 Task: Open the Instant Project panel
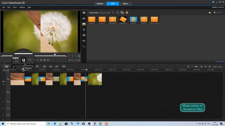(x=84, y=19)
